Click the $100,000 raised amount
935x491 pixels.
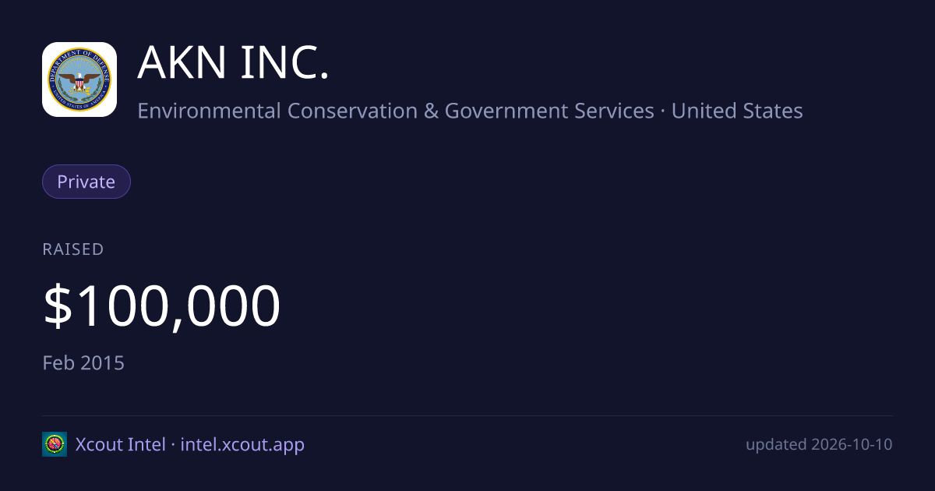pos(161,306)
